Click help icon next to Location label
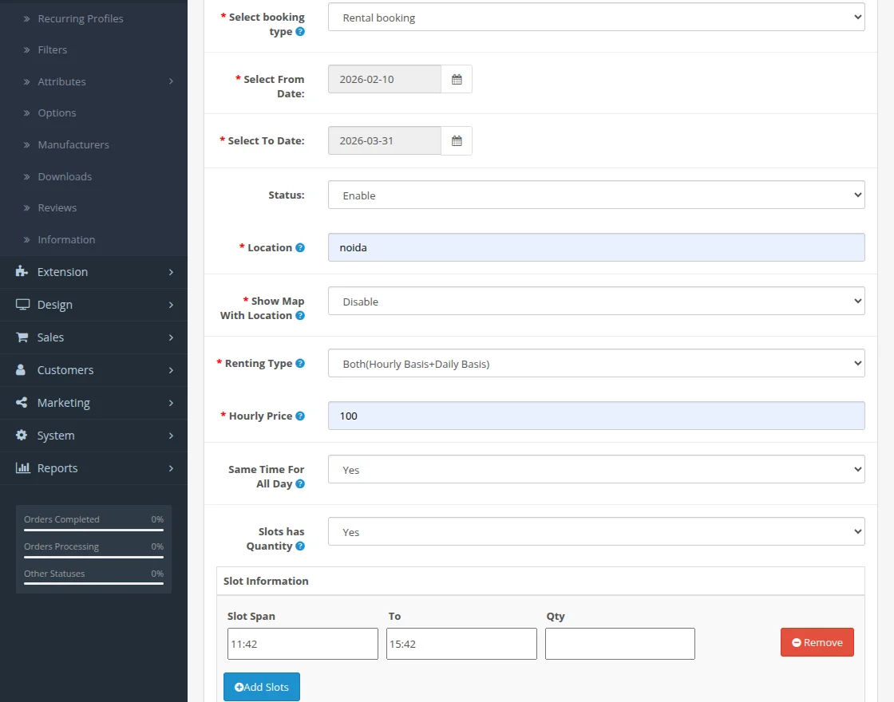The image size is (894, 702). point(300,247)
